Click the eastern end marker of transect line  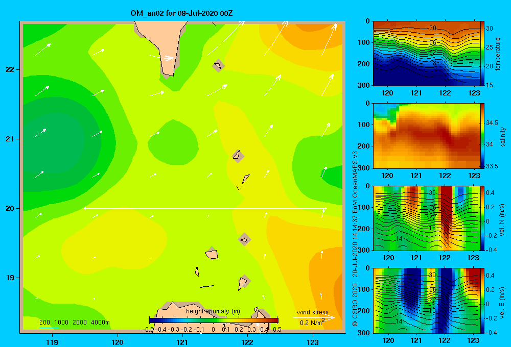click(326, 208)
